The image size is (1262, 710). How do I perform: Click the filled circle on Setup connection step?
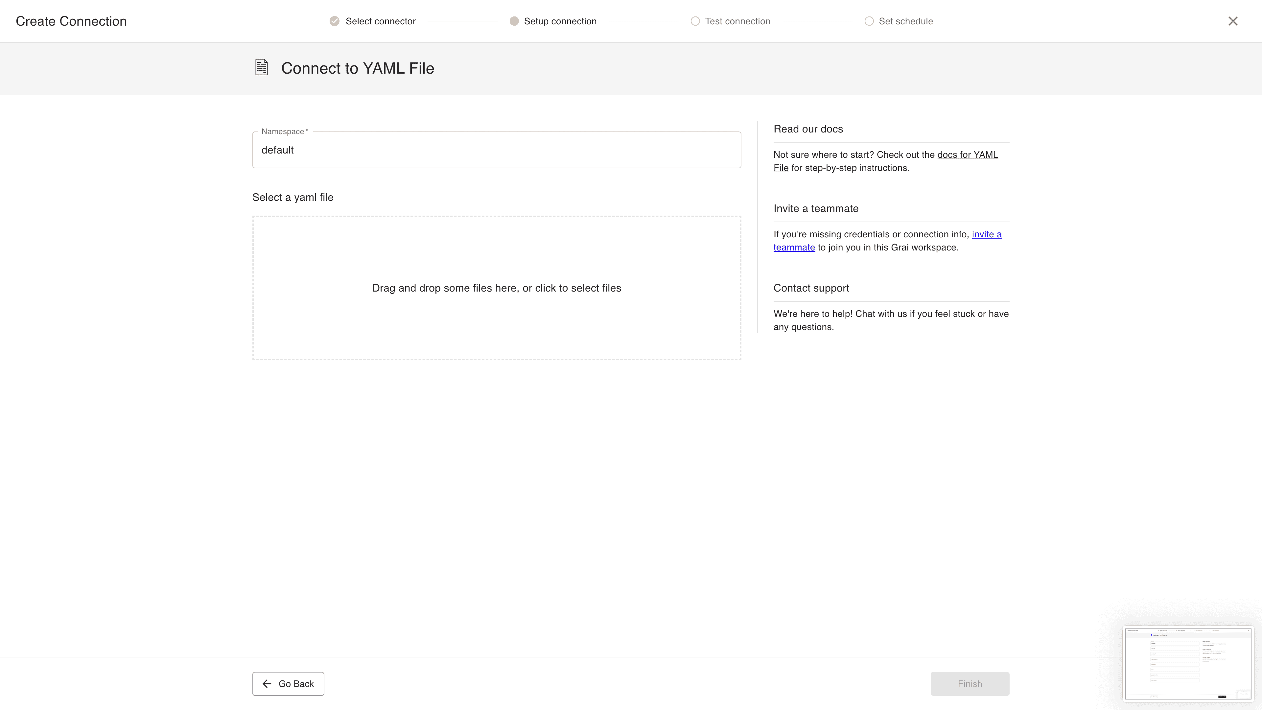click(x=514, y=21)
